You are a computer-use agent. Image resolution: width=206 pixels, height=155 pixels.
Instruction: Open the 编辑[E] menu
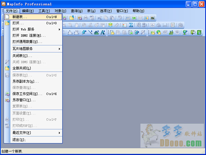pyautogui.click(x=28, y=11)
